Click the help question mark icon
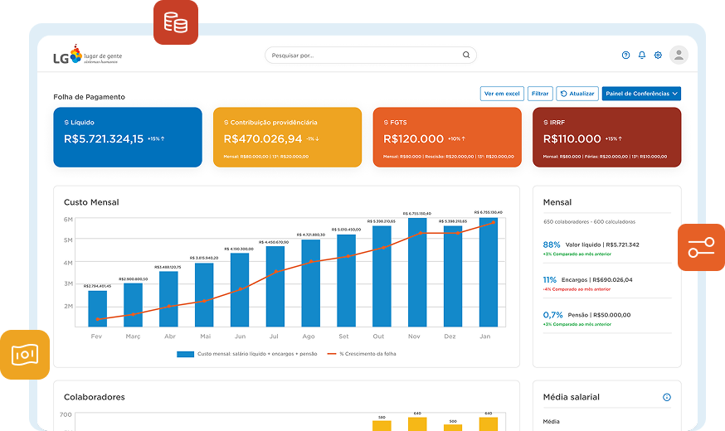 (x=625, y=56)
